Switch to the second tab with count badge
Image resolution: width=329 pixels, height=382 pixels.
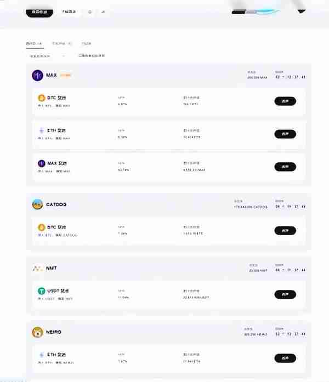pos(62,44)
